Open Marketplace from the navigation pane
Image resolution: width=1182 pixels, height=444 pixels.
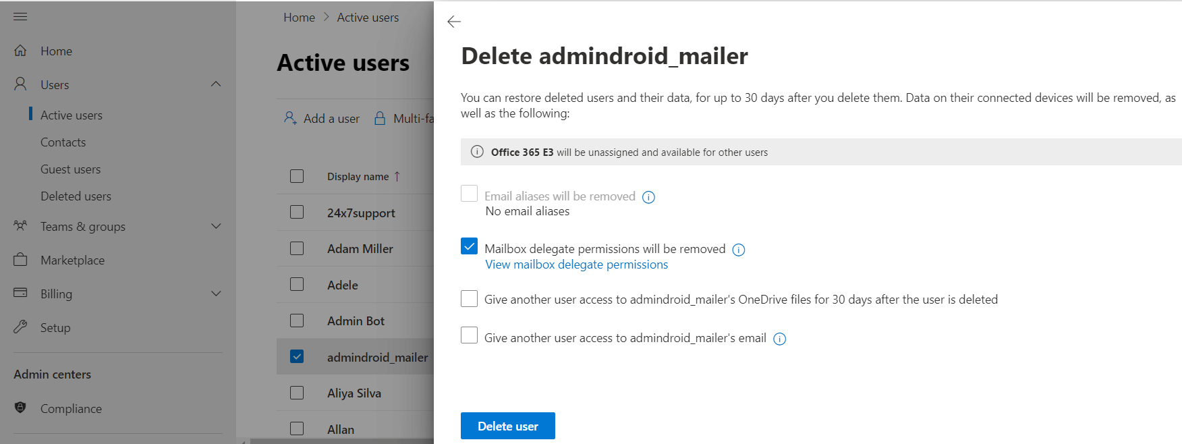20,260
